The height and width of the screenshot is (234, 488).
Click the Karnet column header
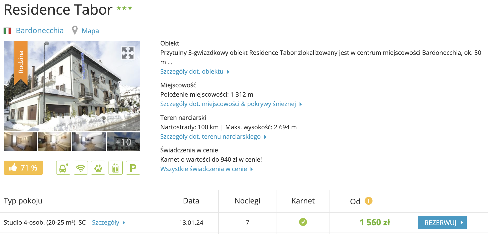tap(303, 201)
